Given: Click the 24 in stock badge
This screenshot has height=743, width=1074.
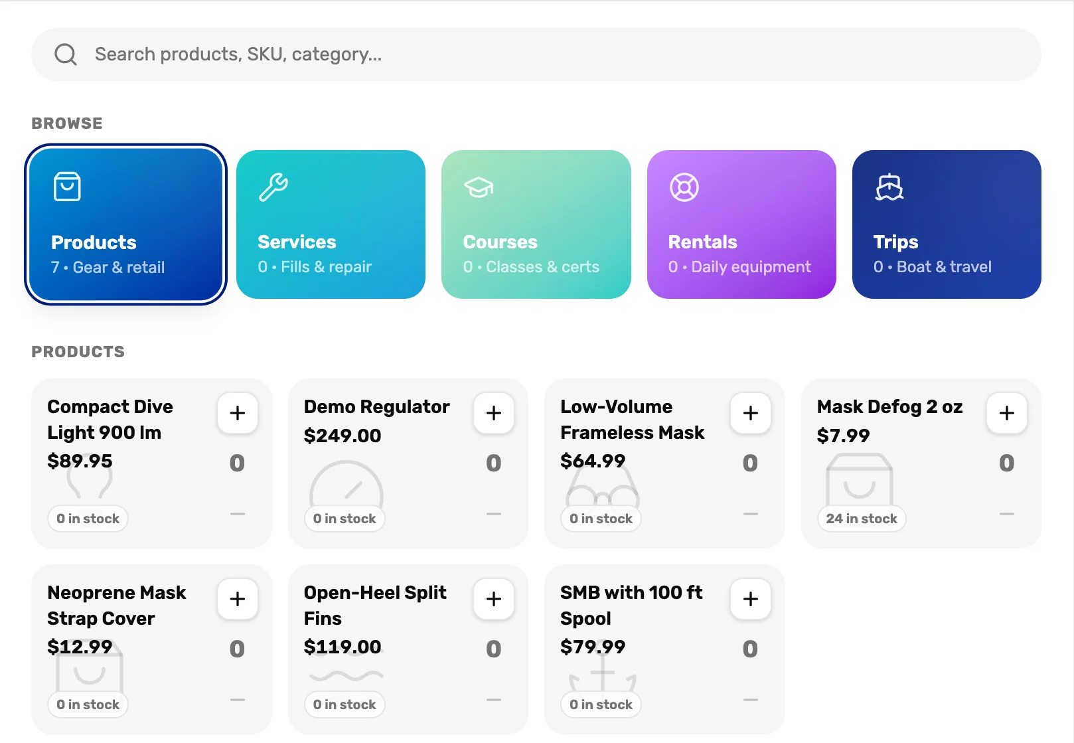Looking at the screenshot, I should (862, 519).
